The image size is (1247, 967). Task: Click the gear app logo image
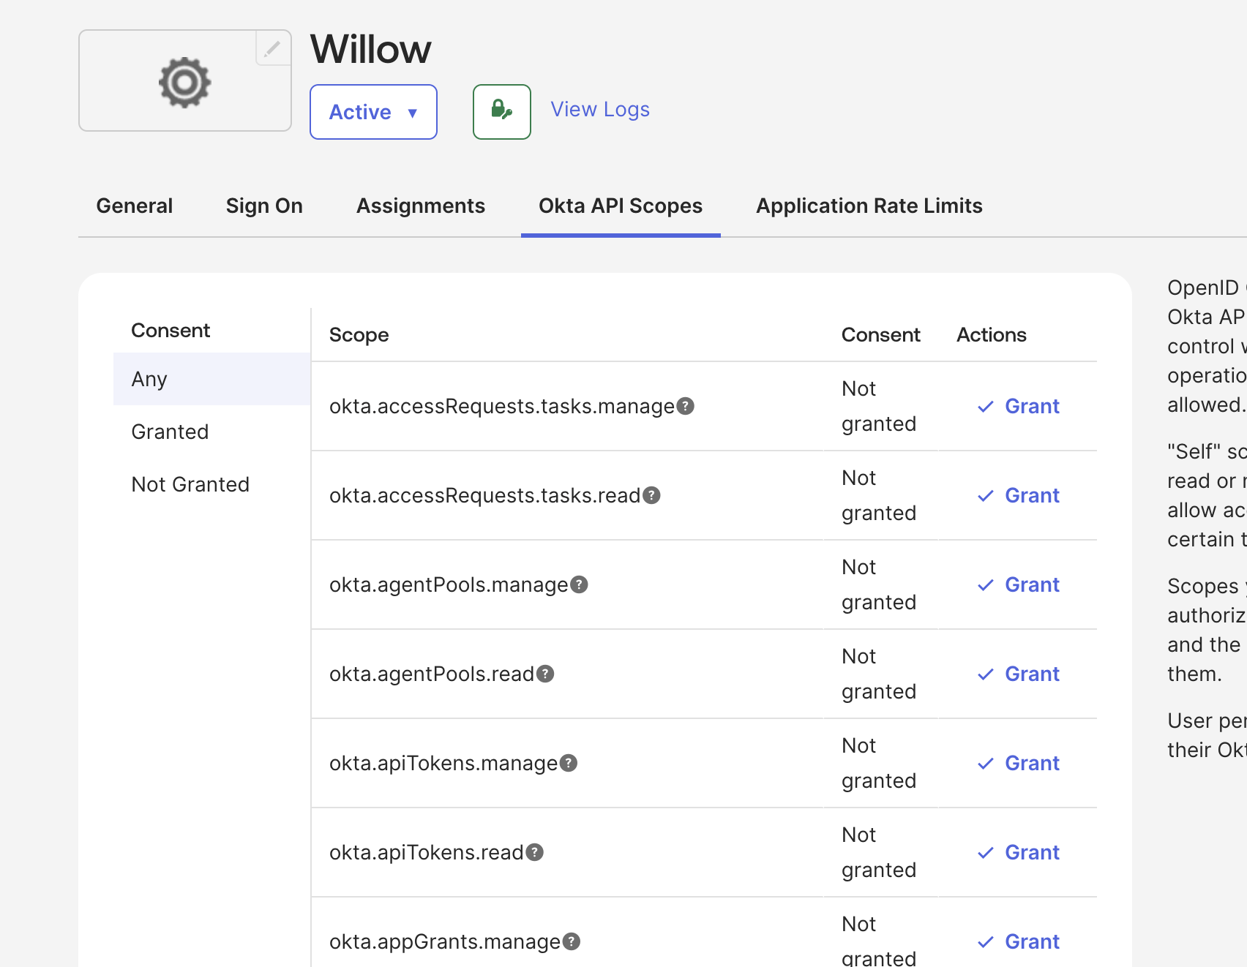tap(185, 82)
